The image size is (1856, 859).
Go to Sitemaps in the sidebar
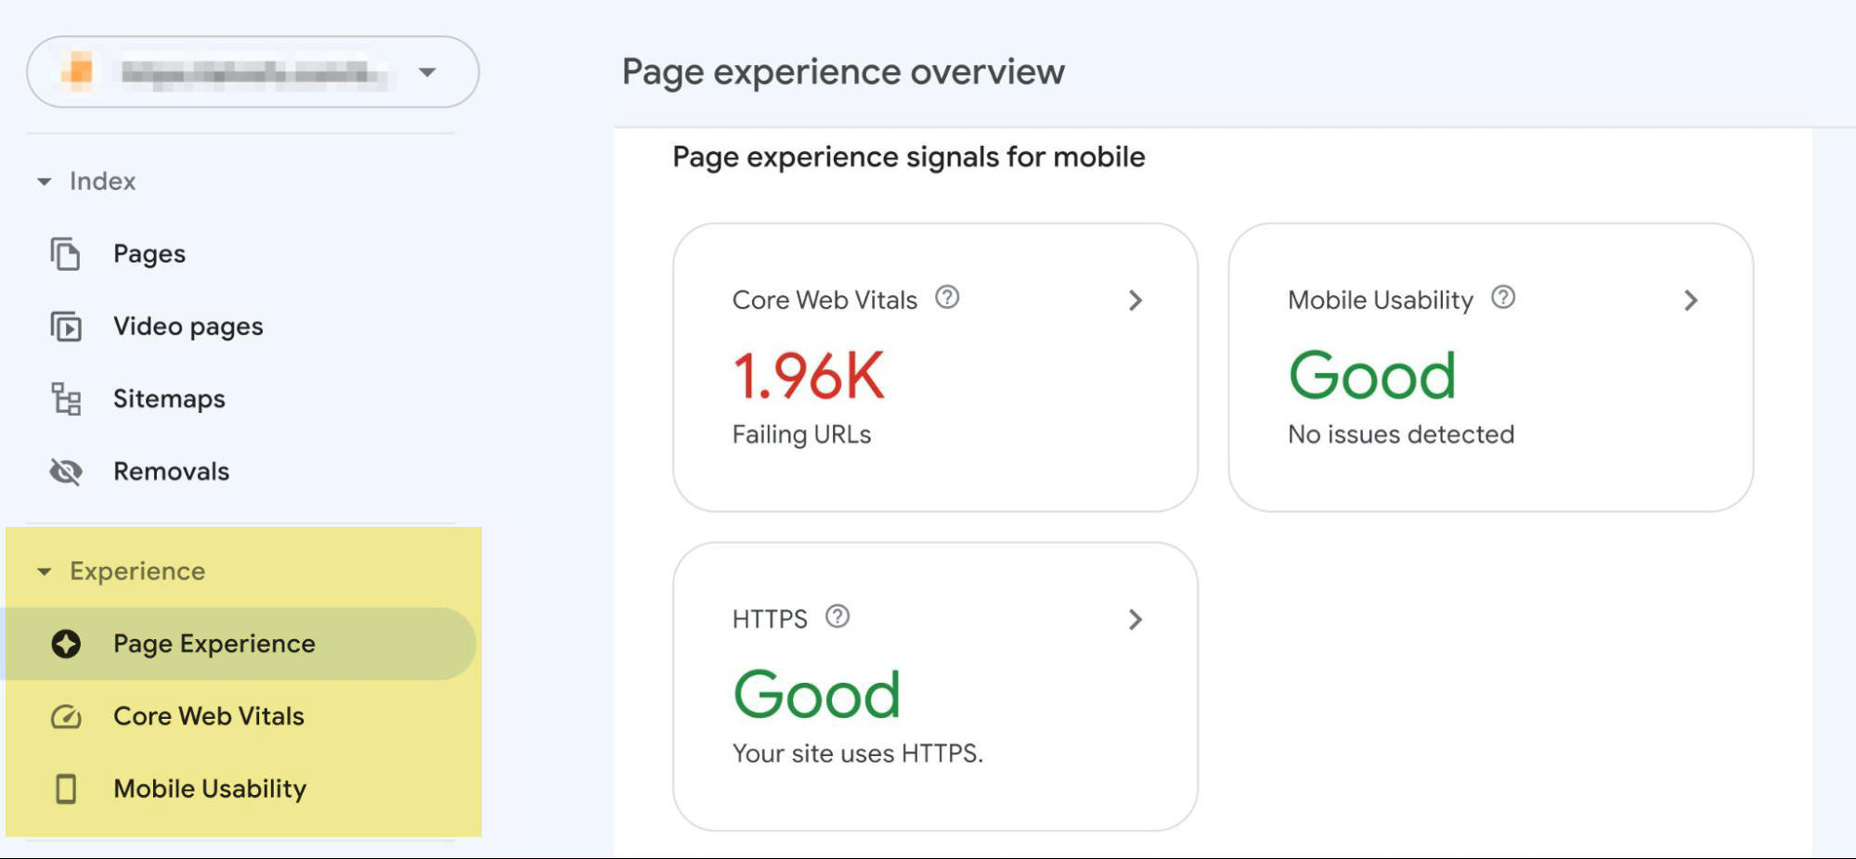pos(169,399)
